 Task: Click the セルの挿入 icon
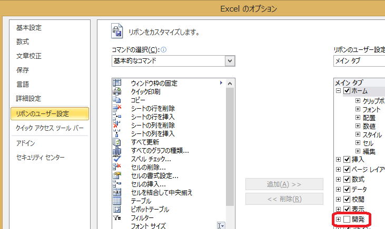point(117,184)
